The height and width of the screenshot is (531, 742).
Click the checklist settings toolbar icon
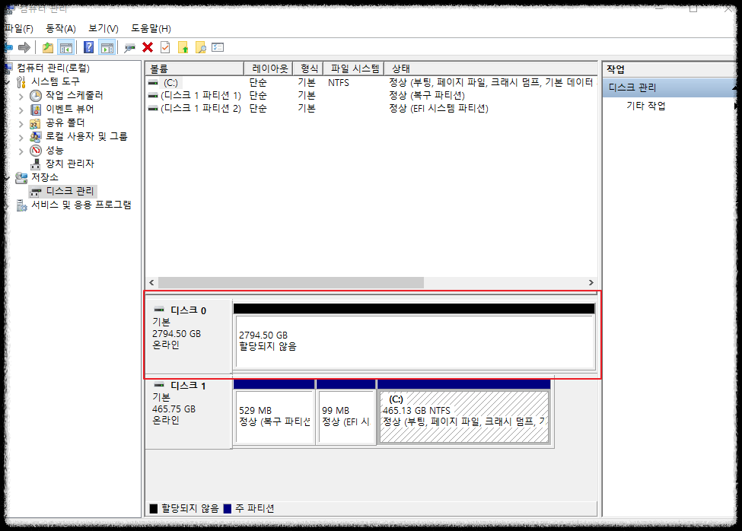(218, 47)
